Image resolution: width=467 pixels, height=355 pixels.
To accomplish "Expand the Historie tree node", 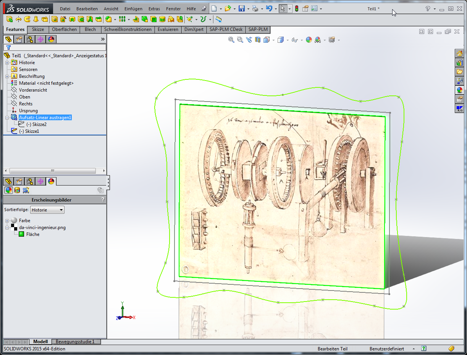I will [x=7, y=63].
